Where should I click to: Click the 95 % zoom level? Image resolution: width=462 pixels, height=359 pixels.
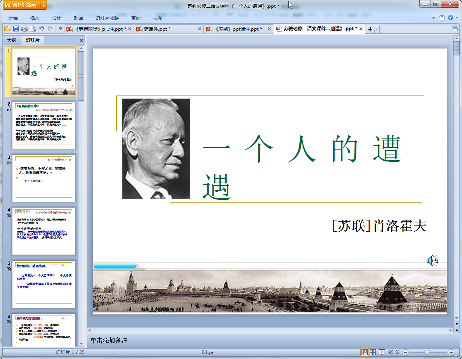point(394,352)
